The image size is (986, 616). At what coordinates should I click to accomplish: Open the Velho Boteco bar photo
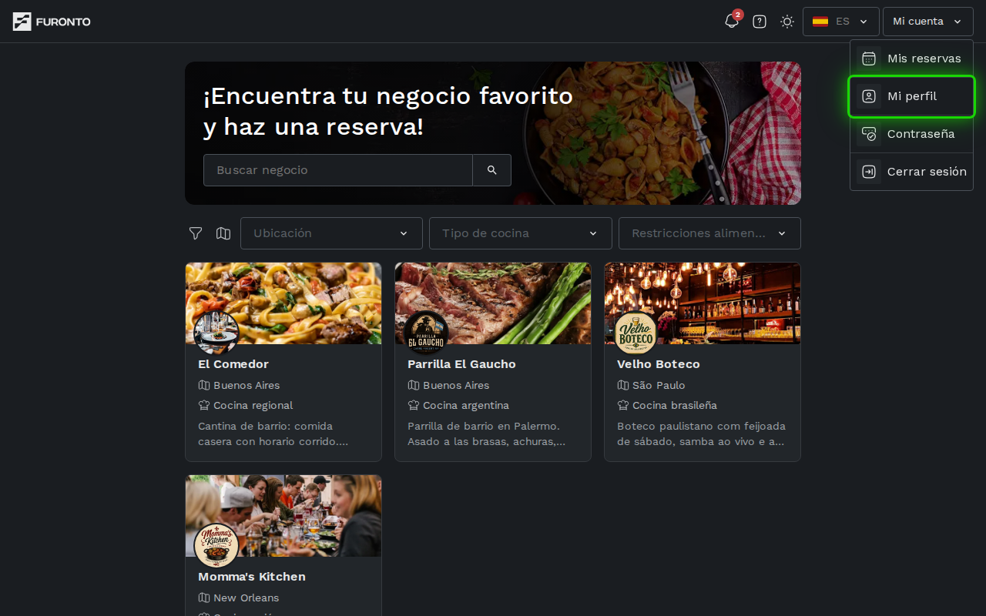tap(703, 303)
